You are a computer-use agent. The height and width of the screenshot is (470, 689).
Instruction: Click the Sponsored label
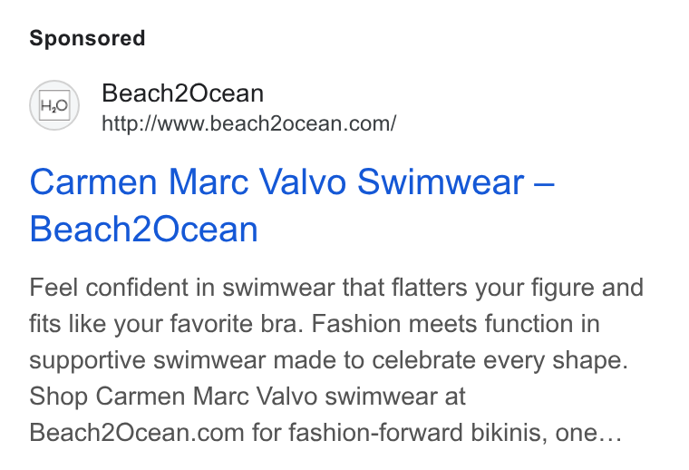[87, 38]
